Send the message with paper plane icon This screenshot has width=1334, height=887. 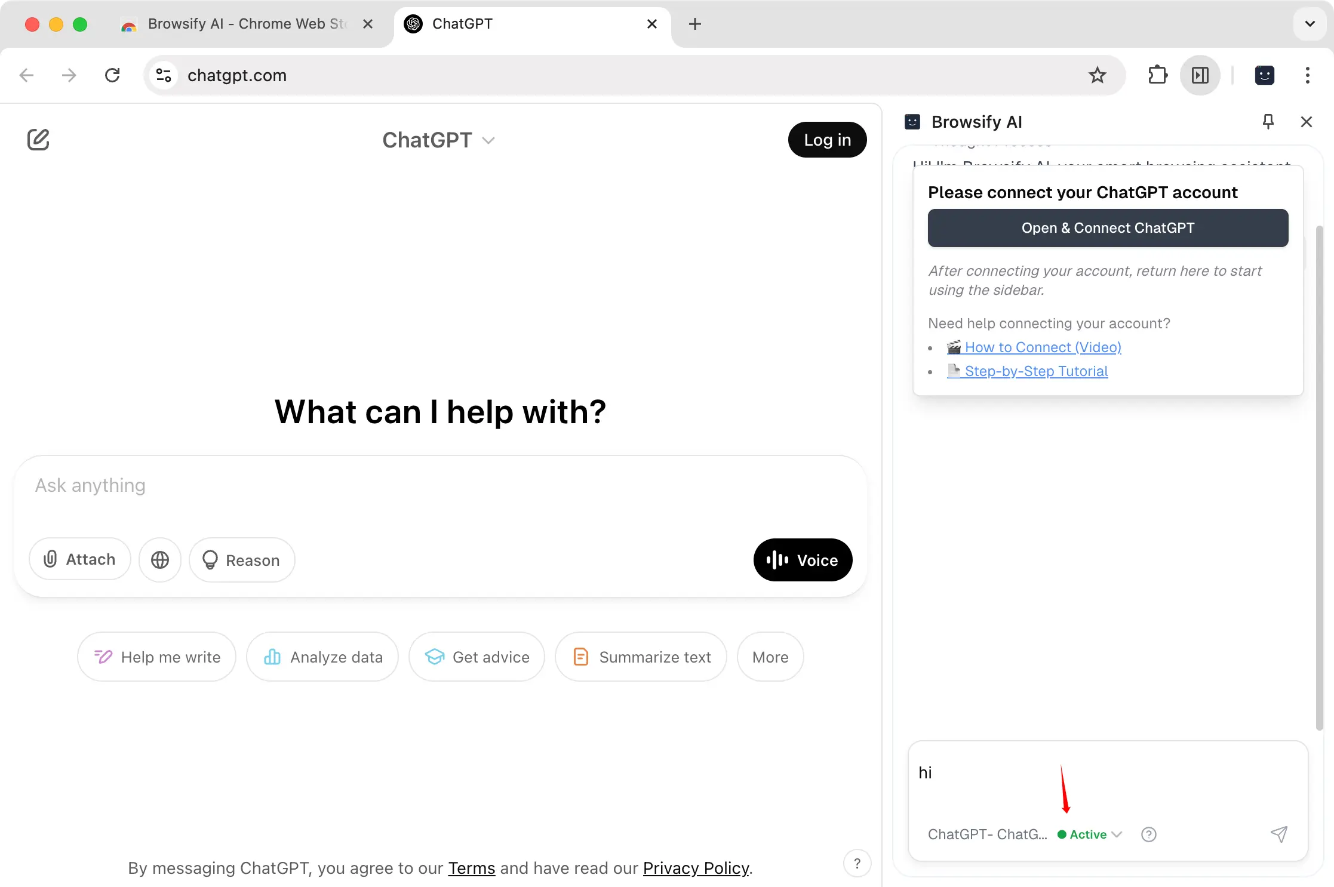tap(1278, 834)
